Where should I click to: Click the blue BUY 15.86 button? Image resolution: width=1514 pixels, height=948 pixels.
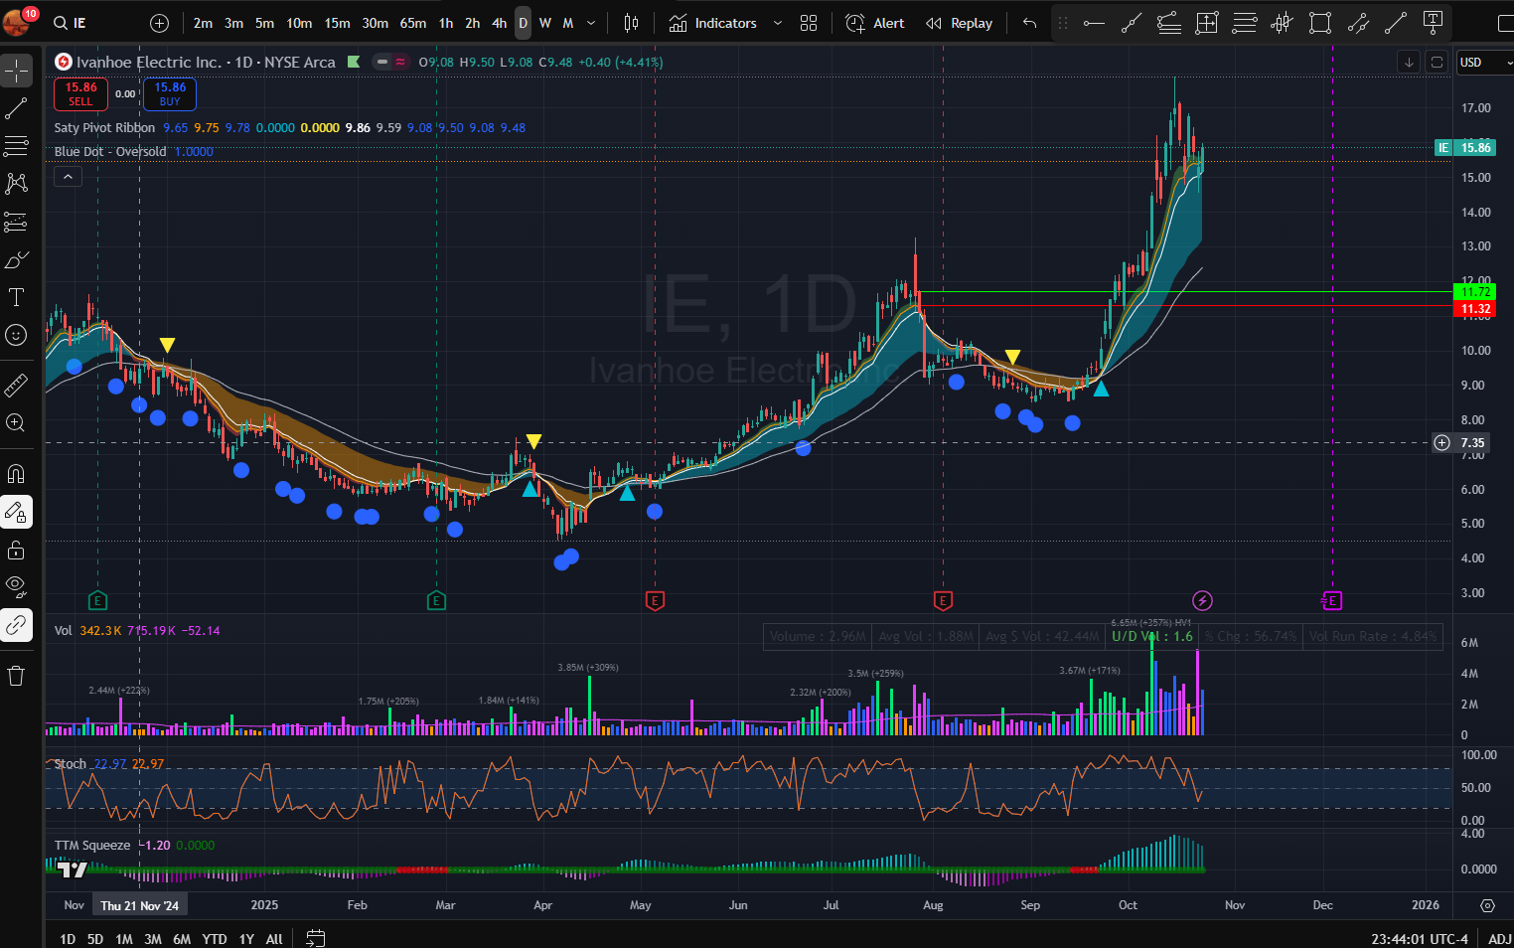(170, 94)
